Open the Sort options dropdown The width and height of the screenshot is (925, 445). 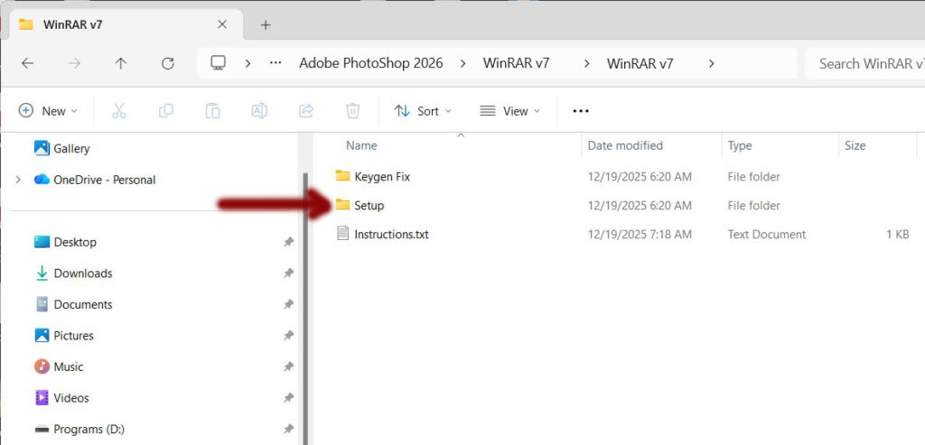(x=423, y=111)
